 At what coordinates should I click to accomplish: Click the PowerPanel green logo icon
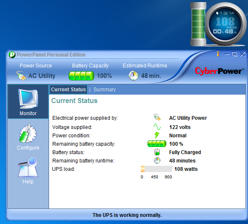[x=12, y=55]
